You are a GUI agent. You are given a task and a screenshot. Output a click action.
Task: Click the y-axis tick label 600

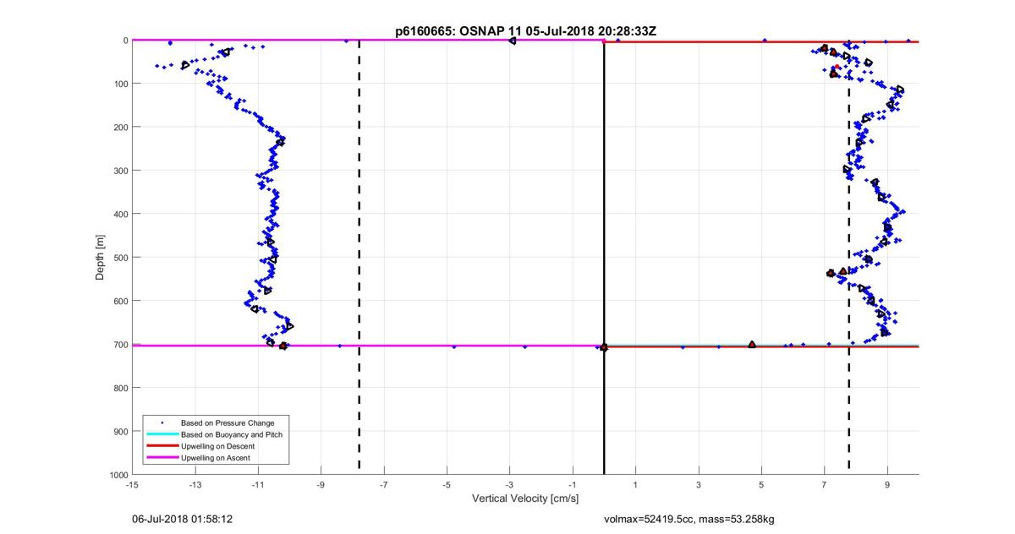tap(120, 301)
